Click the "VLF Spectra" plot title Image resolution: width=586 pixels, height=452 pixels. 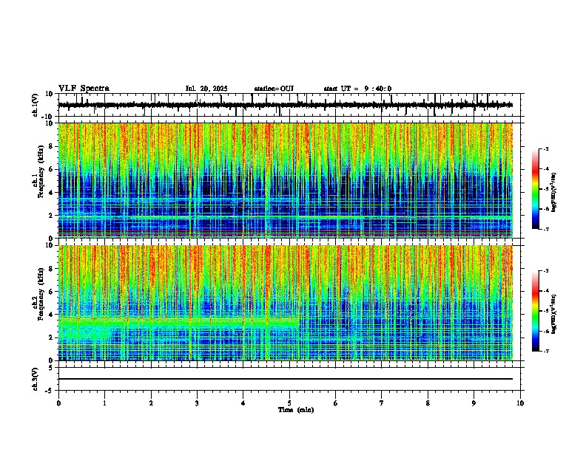[84, 89]
